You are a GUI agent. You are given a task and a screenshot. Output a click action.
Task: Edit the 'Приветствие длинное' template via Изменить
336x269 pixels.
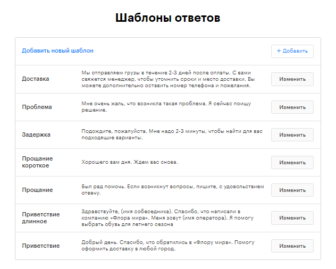pyautogui.click(x=292, y=218)
